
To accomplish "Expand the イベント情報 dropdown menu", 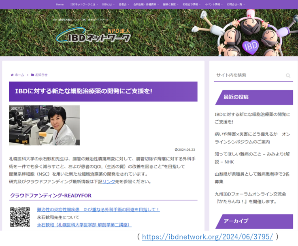I will [x=213, y=4].
